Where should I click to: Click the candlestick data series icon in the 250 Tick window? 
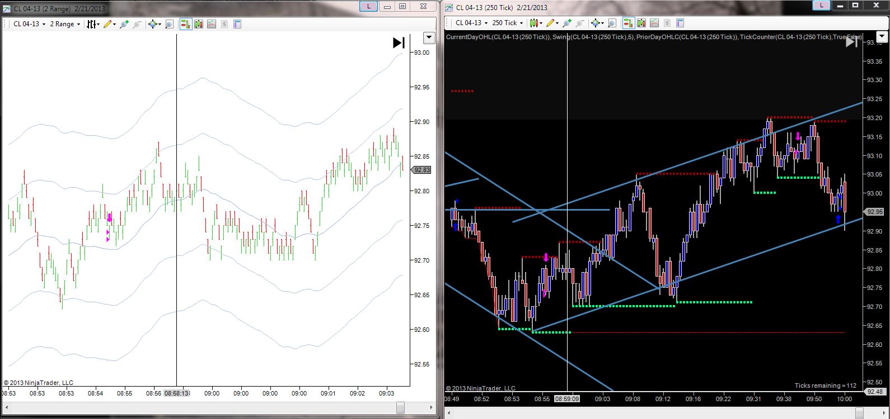641,23
